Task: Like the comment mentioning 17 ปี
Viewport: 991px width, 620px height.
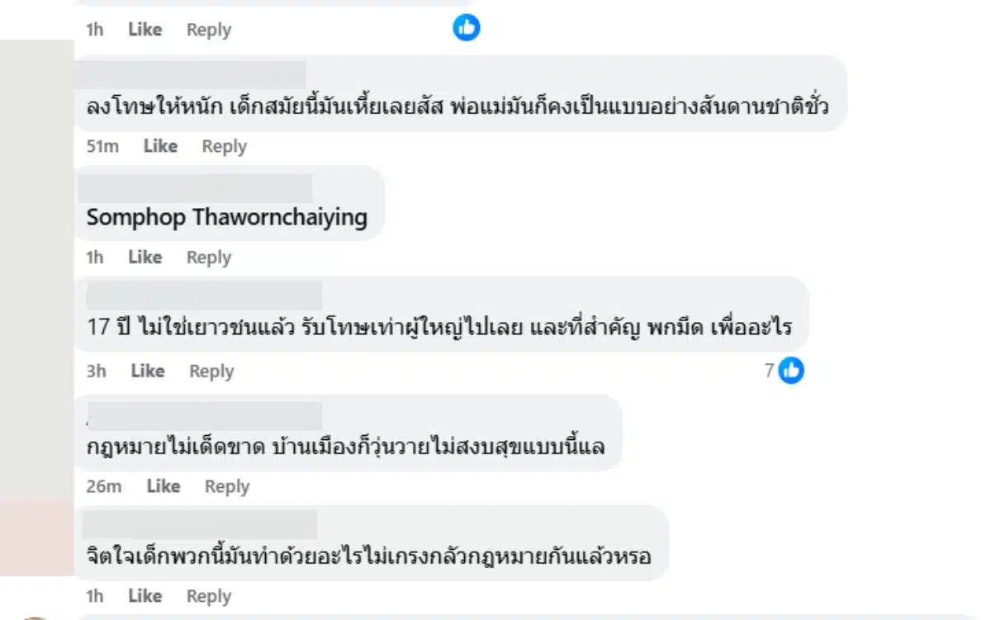Action: click(147, 371)
